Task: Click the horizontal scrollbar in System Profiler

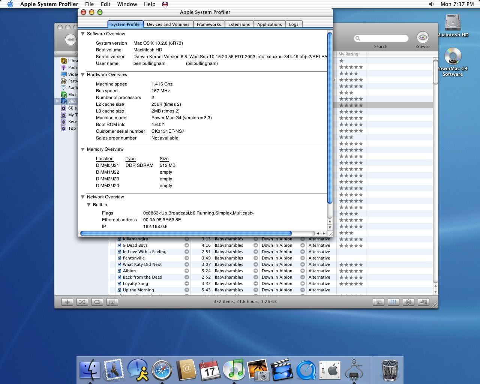Action: (x=186, y=233)
